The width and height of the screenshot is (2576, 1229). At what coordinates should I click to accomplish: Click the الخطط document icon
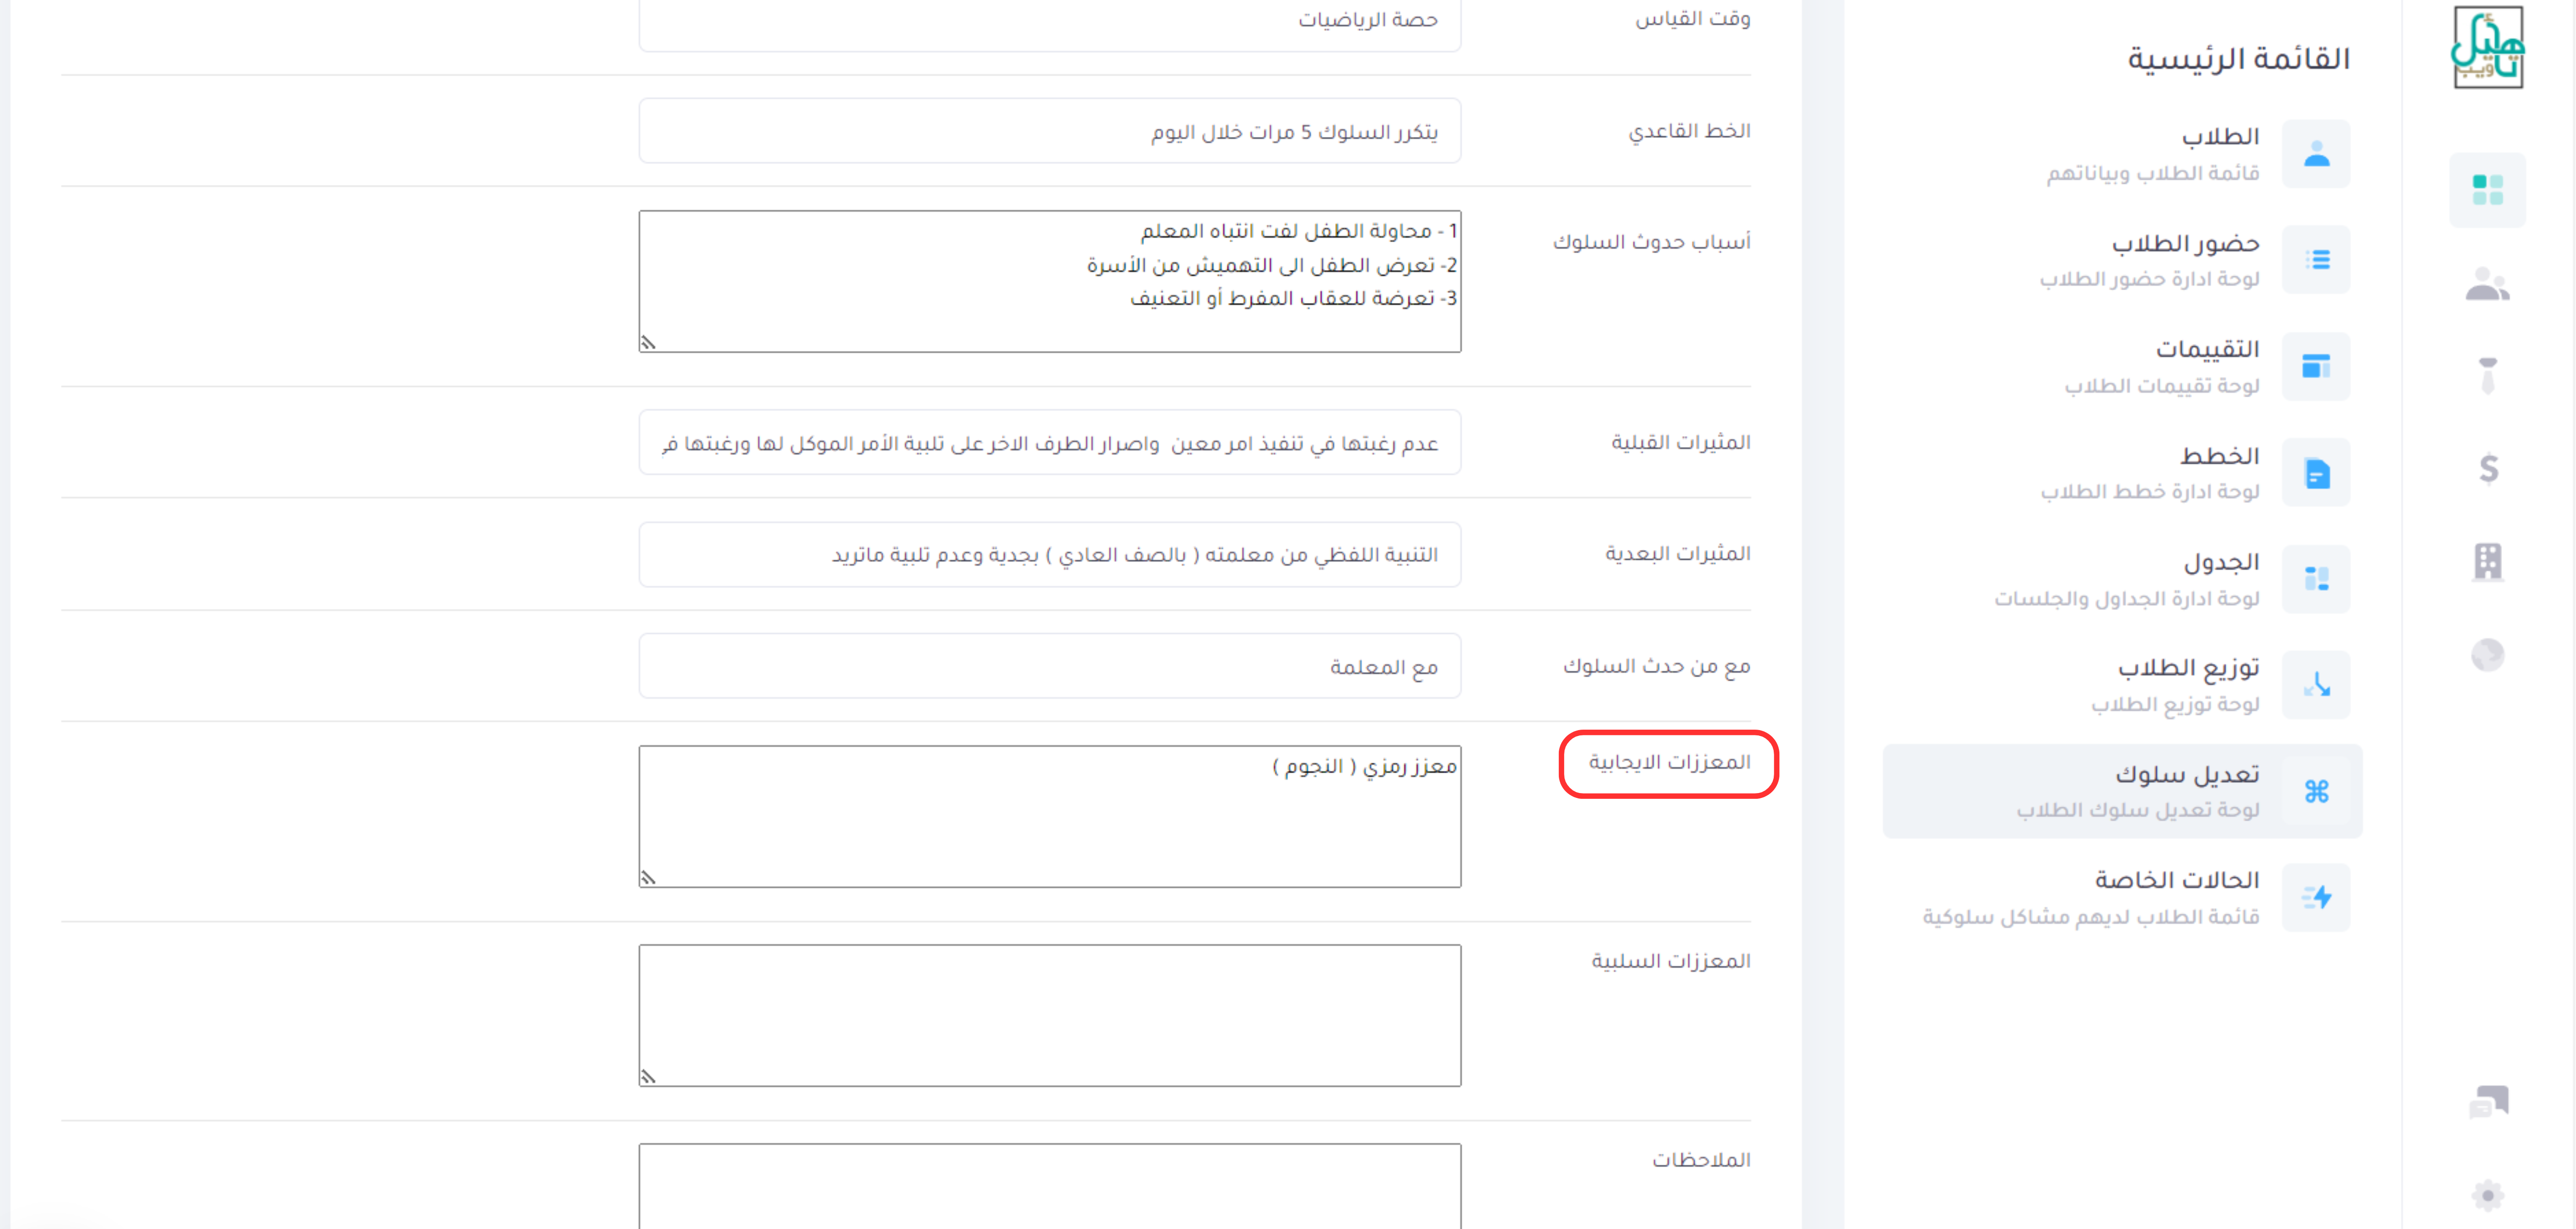[x=2316, y=473]
